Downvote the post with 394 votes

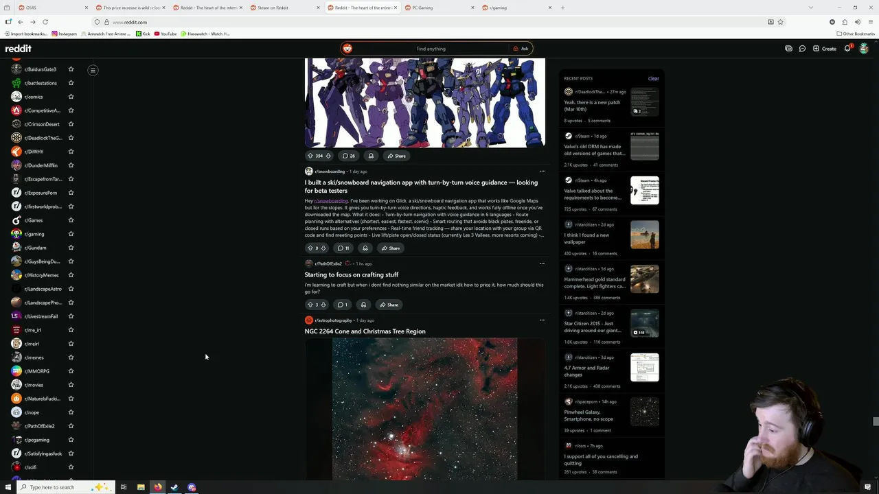click(328, 156)
